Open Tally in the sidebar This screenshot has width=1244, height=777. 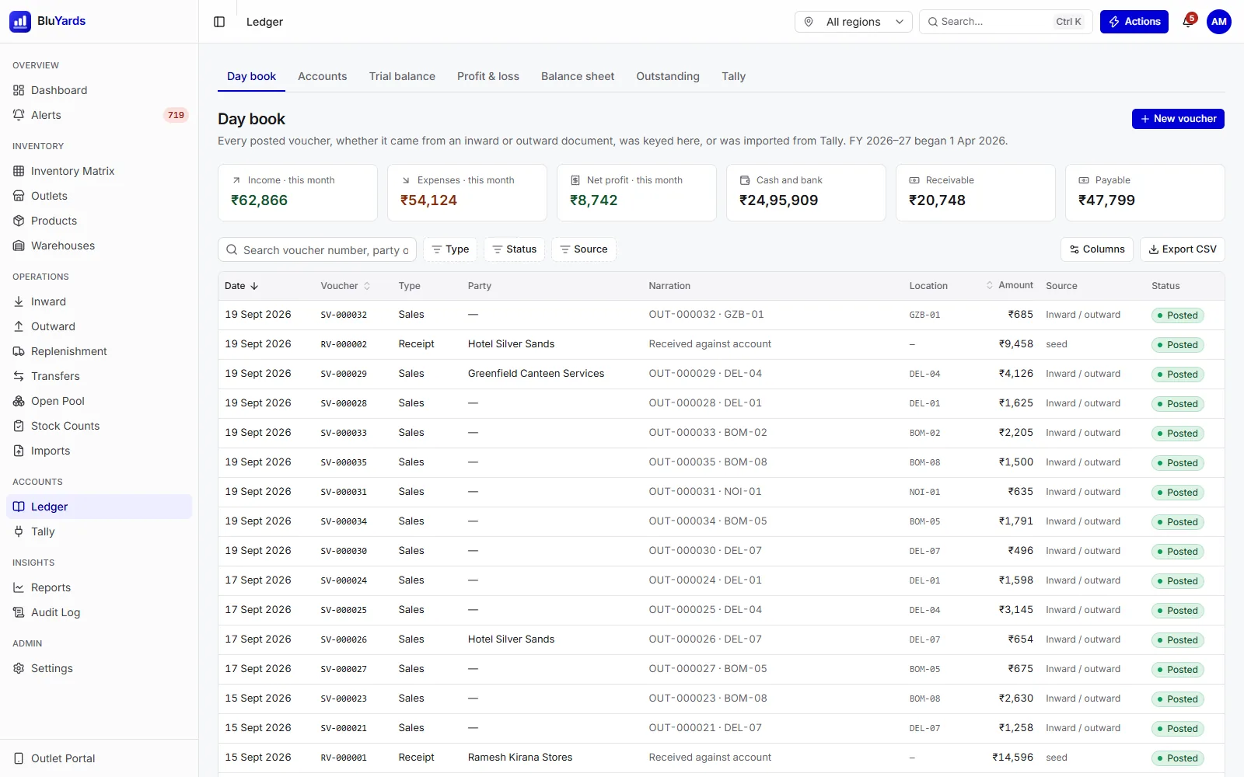point(99,531)
